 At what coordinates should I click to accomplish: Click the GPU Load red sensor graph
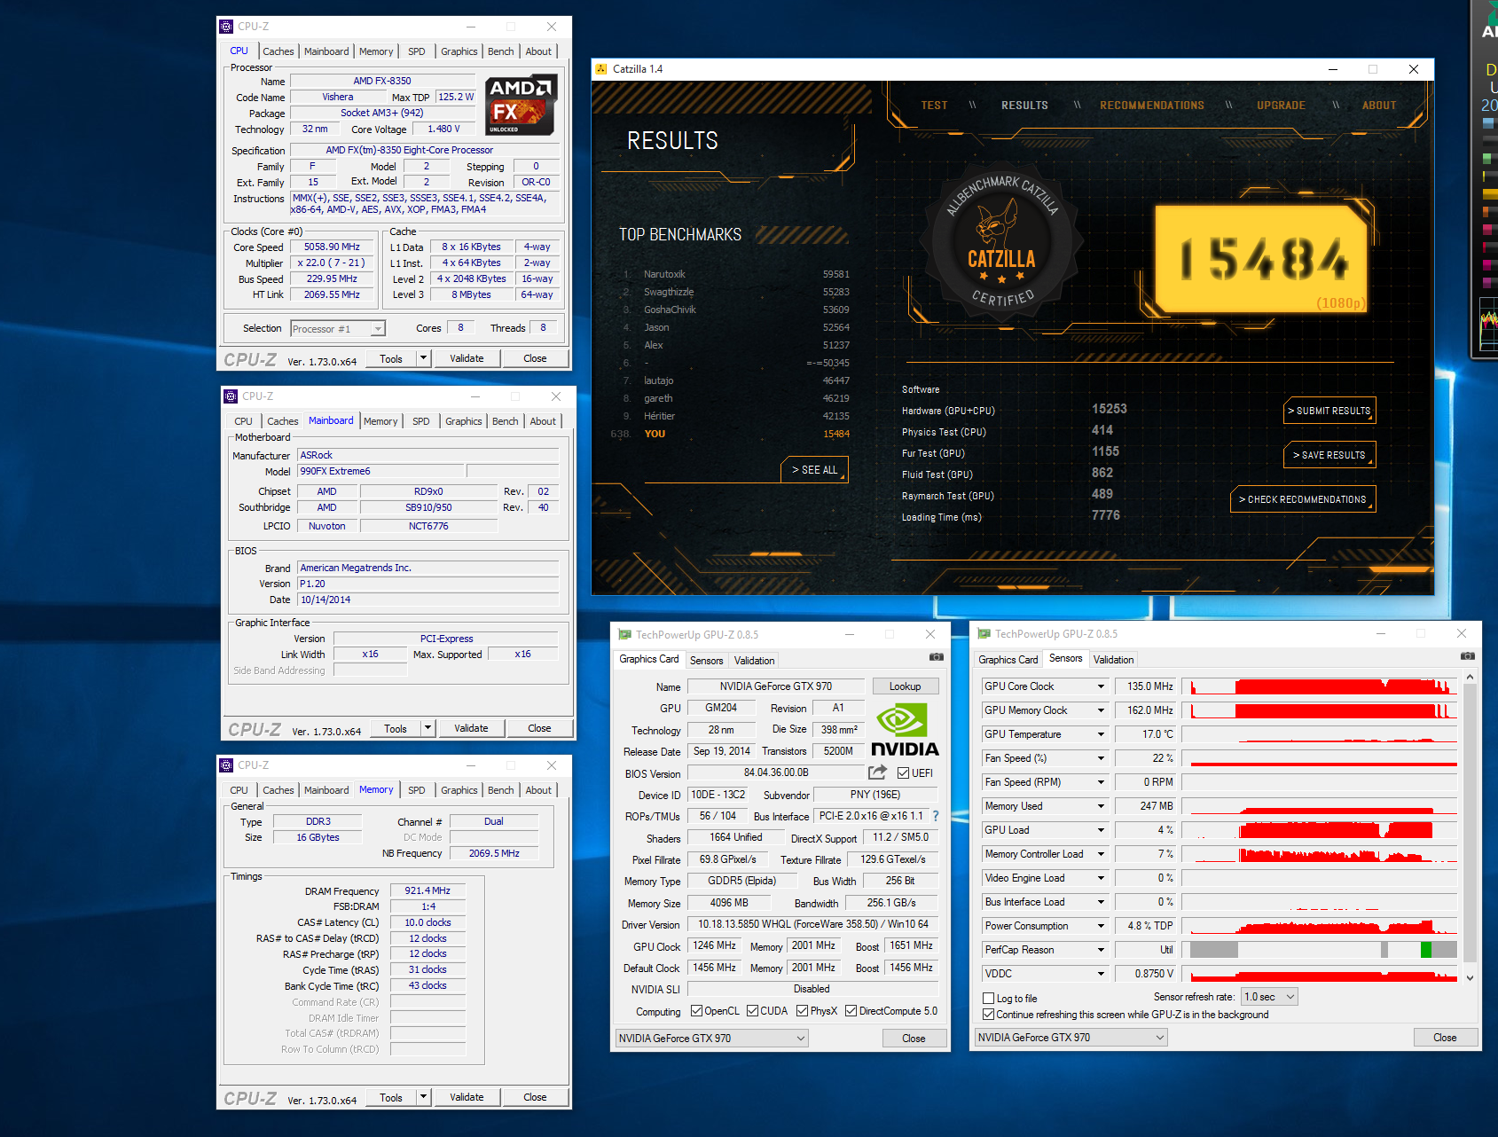point(1320,830)
